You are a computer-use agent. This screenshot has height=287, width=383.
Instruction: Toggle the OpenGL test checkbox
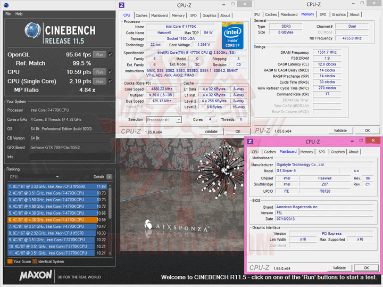(x=111, y=54)
